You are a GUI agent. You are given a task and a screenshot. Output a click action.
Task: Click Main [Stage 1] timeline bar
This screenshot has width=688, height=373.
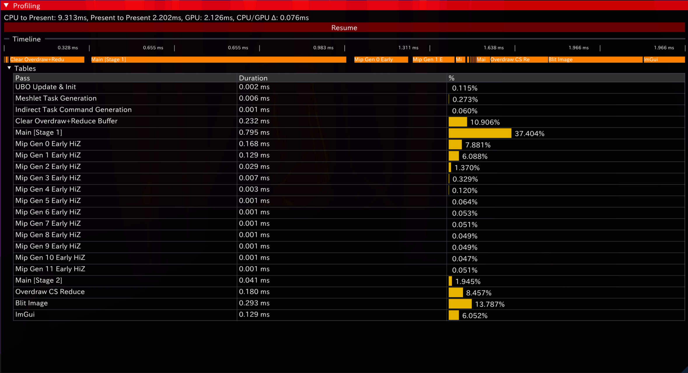tap(219, 59)
